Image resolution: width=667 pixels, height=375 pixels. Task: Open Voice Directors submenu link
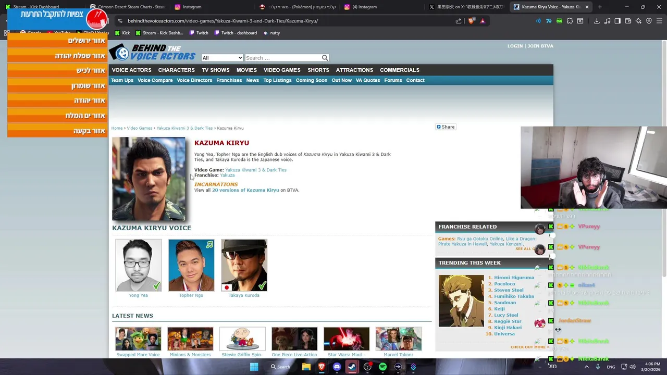click(x=194, y=80)
